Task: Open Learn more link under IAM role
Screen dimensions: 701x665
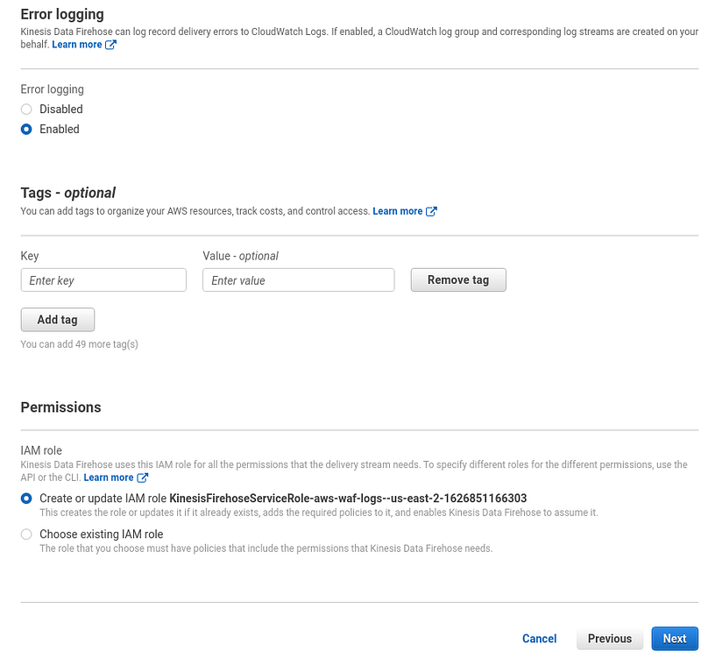Action: pos(109,478)
